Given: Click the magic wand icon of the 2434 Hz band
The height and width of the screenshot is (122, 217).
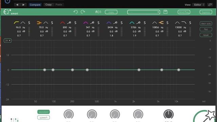Looking at the screenshot, I should tap(115, 23).
